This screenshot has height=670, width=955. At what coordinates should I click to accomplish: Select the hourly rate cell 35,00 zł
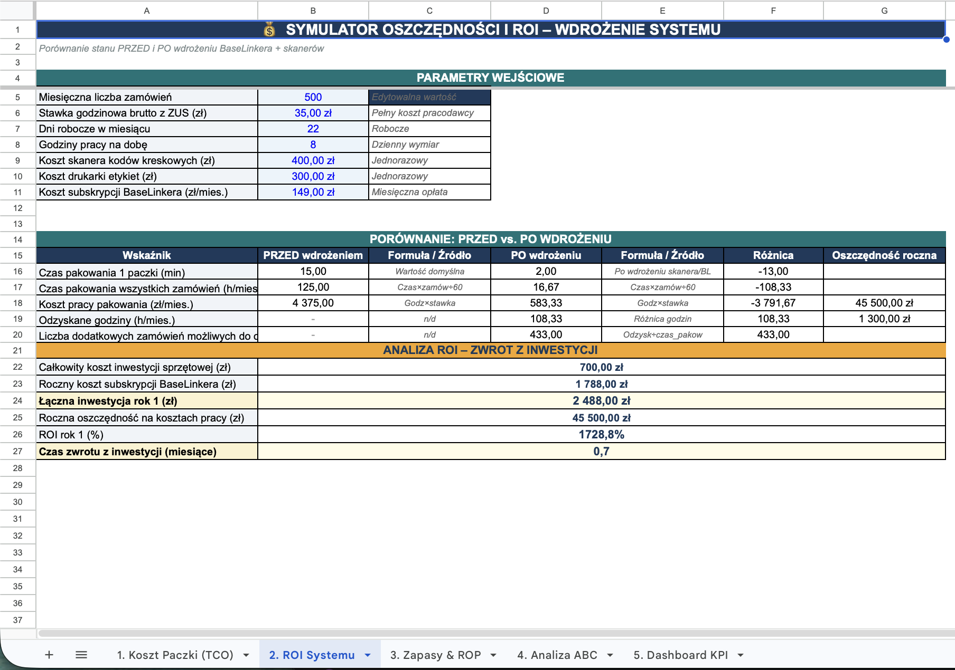point(313,113)
